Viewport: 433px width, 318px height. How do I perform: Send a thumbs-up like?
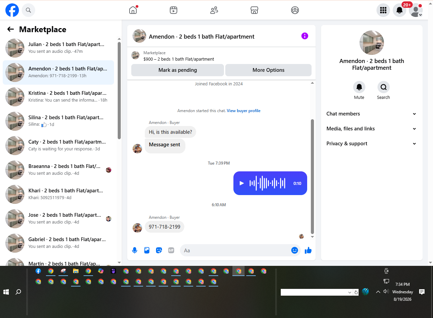pyautogui.click(x=308, y=250)
